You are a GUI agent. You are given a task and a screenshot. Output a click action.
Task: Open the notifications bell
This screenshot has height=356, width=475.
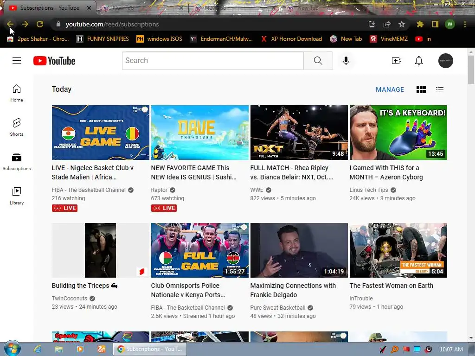point(419,61)
